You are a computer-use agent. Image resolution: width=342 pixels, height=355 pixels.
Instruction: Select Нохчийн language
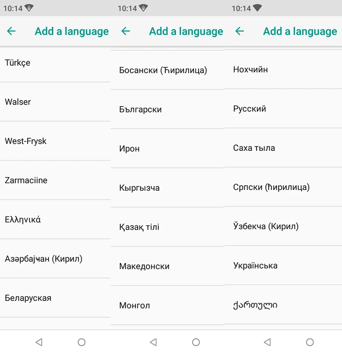[283, 69]
